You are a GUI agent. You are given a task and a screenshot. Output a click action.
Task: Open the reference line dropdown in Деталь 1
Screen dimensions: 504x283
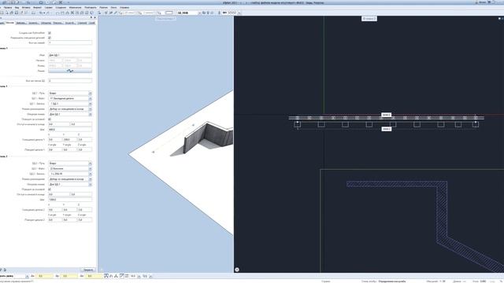click(70, 114)
